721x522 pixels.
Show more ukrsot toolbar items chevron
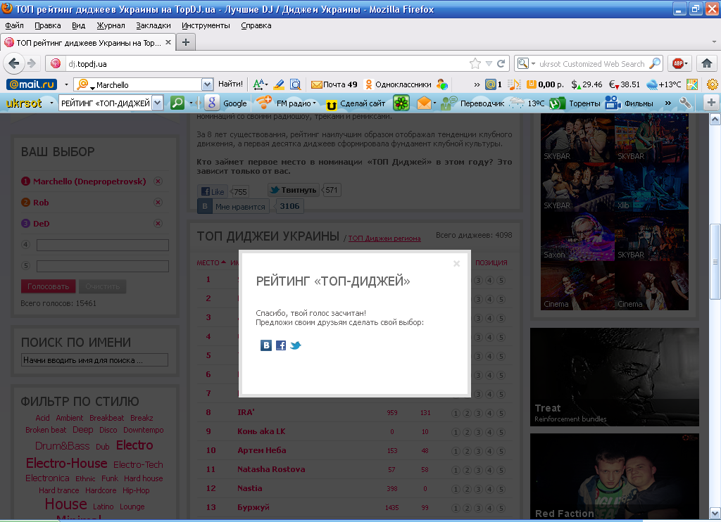coord(668,103)
